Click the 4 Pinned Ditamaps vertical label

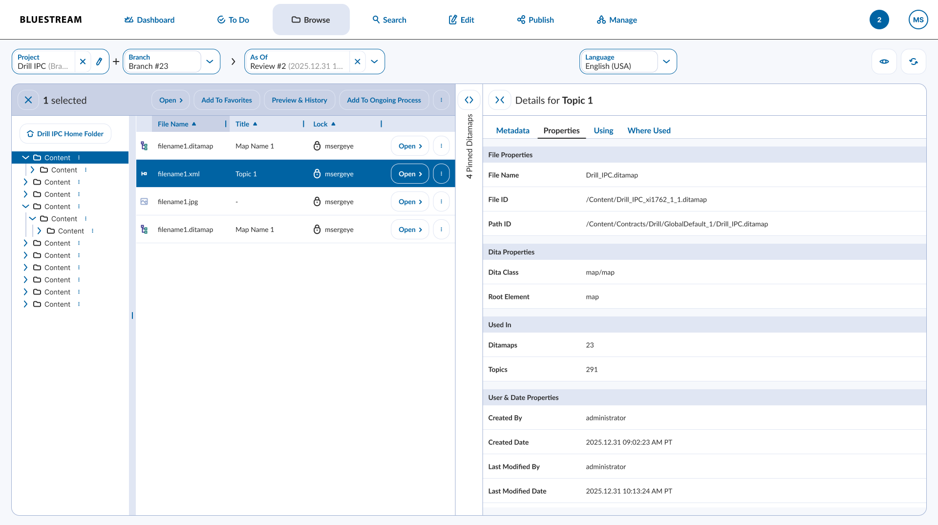pos(469,146)
